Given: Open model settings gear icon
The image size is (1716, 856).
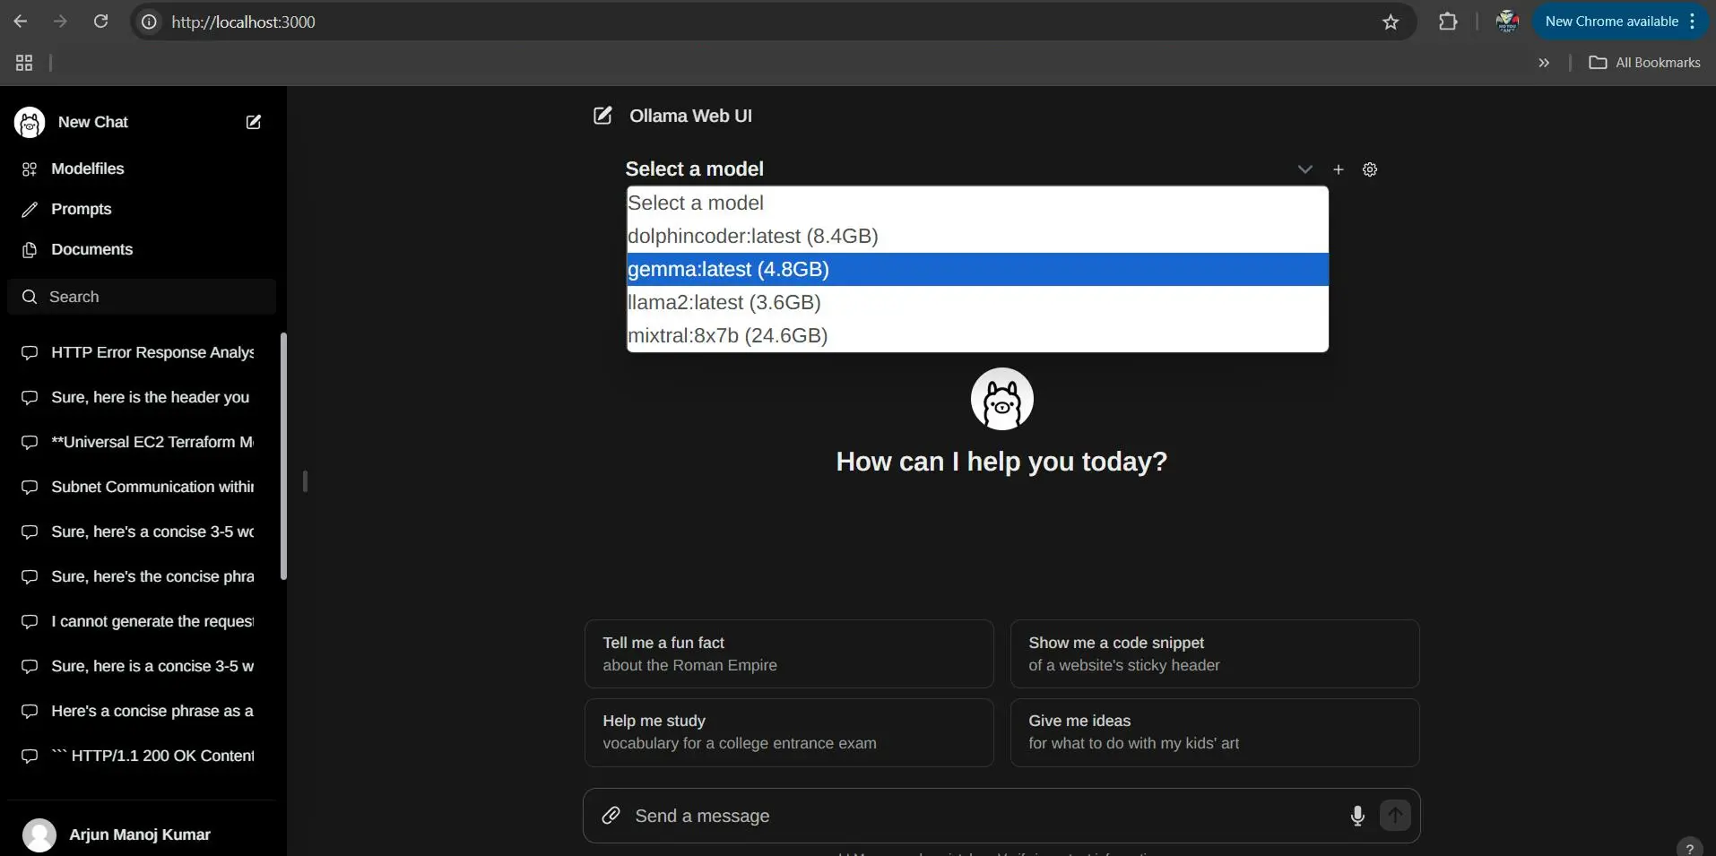Looking at the screenshot, I should [x=1370, y=169].
